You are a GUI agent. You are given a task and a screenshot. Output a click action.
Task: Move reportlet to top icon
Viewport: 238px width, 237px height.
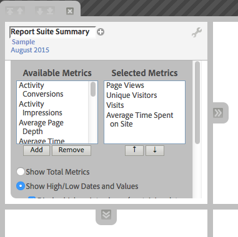click(x=9, y=11)
